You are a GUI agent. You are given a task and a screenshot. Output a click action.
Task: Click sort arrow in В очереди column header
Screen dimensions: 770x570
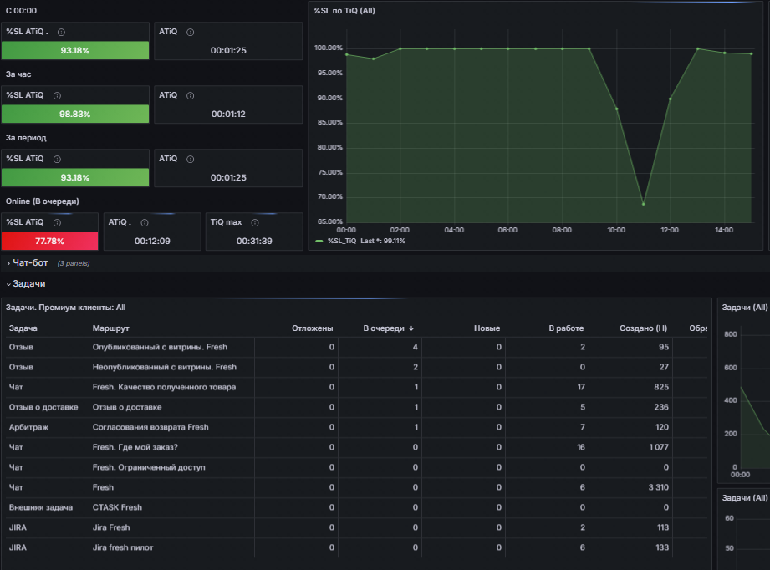click(411, 328)
